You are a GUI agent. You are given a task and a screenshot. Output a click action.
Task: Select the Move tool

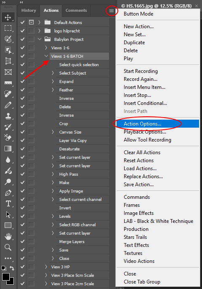(8, 18)
